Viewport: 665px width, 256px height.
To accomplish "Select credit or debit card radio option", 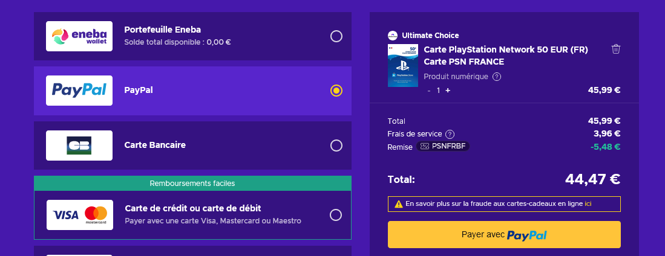I will click(336, 215).
